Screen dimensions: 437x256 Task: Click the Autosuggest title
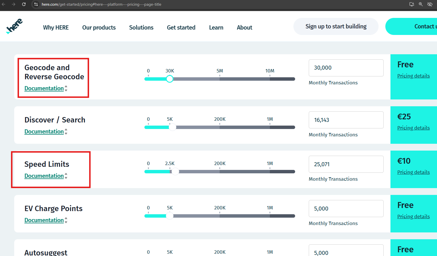[x=46, y=253]
